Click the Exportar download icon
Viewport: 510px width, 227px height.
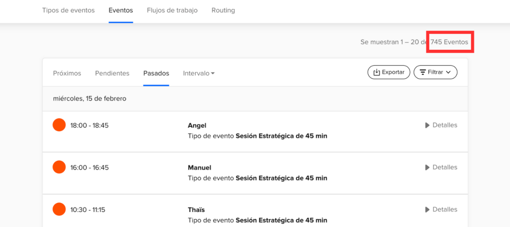(377, 72)
